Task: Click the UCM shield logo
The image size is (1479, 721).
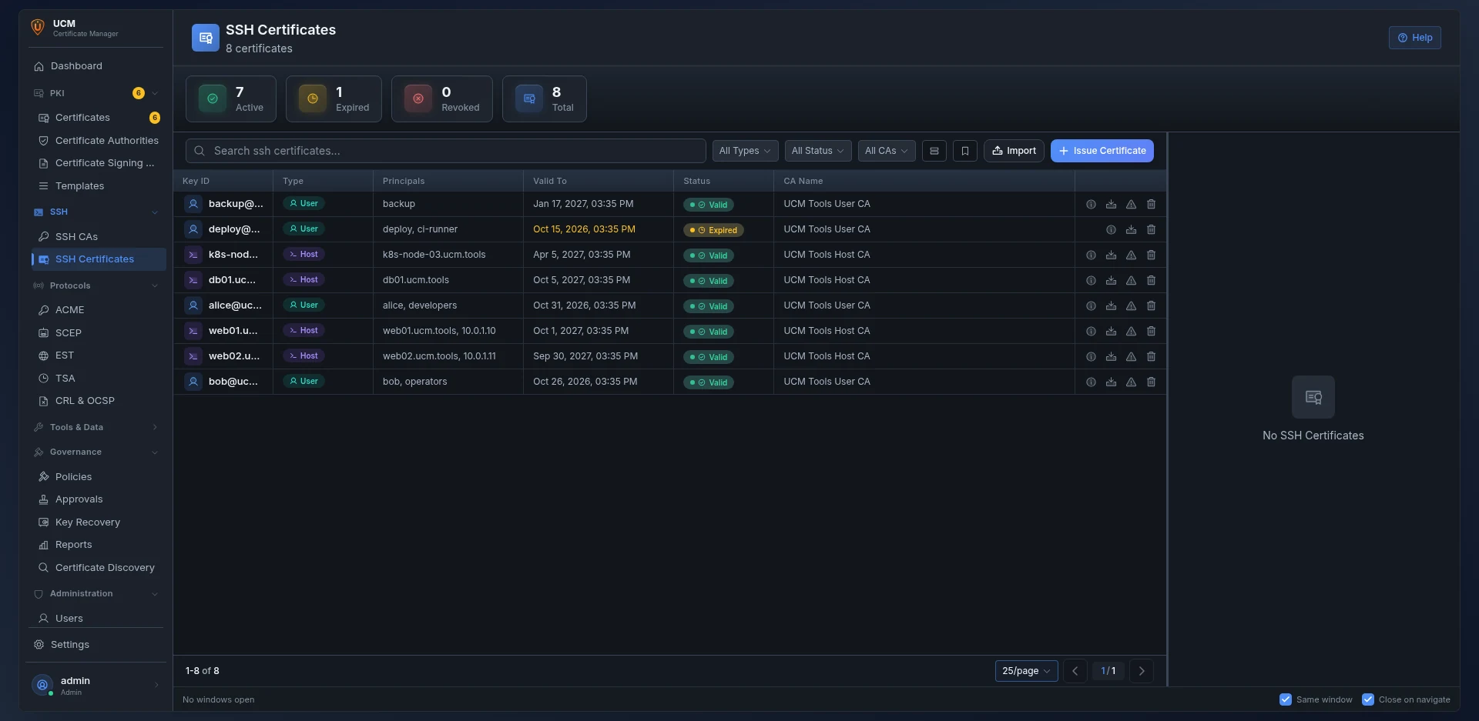Action: coord(38,28)
